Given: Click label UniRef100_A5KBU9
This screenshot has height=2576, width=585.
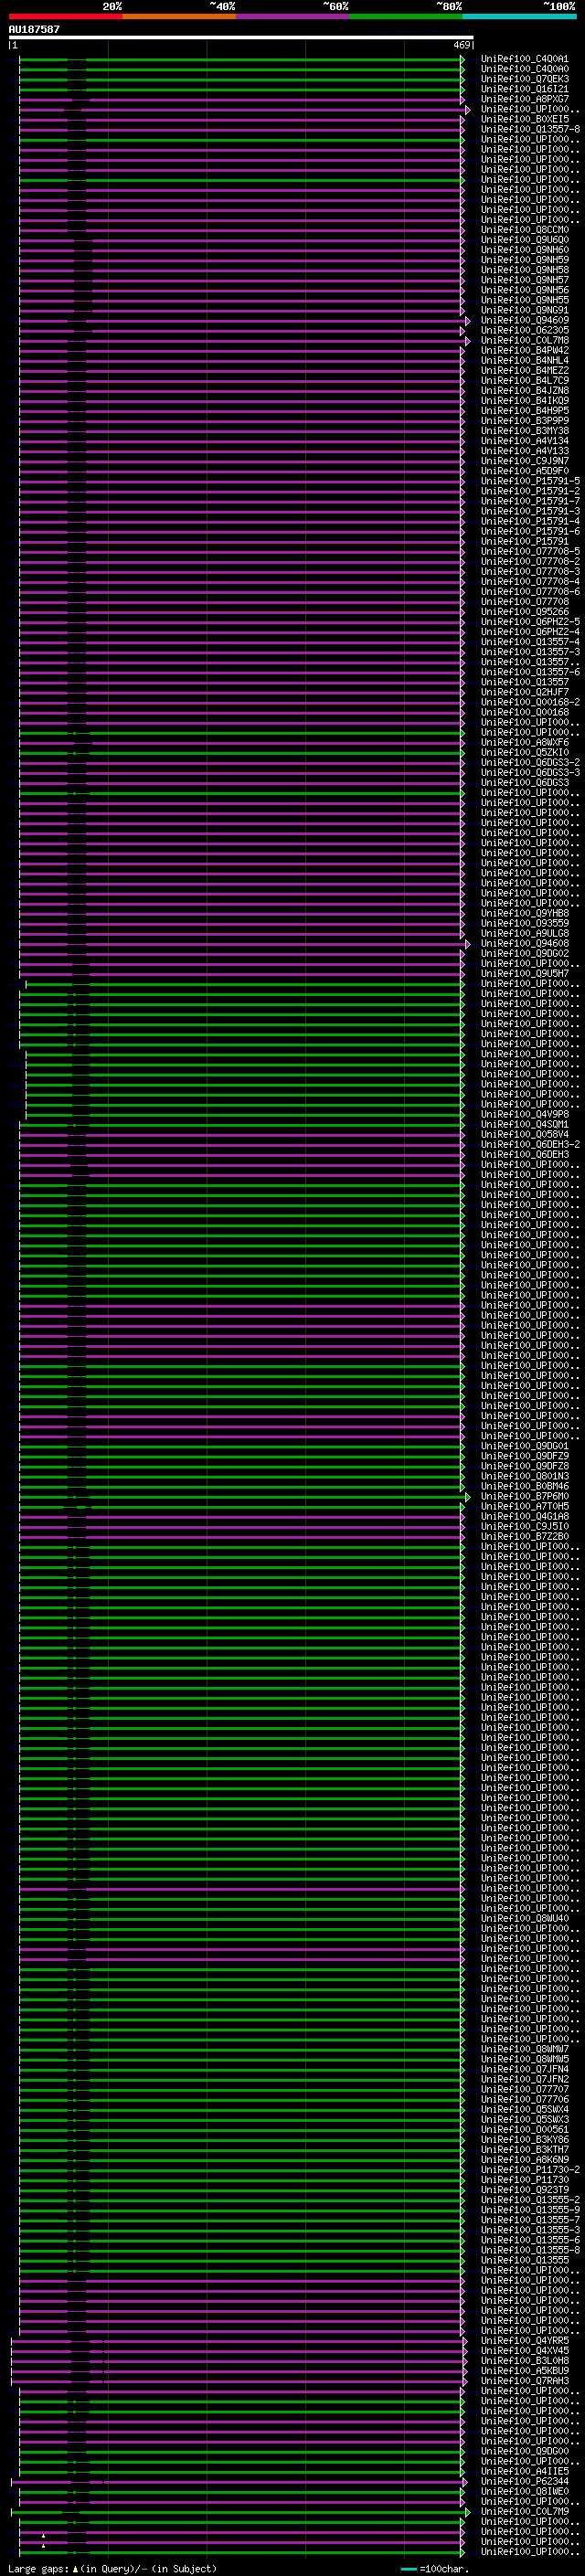Looking at the screenshot, I should [525, 2370].
